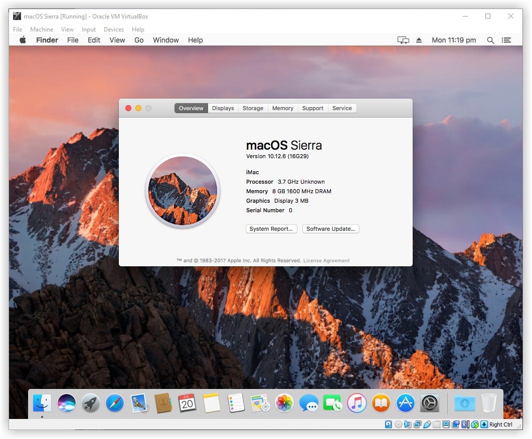The width and height of the screenshot is (532, 439).
Task: Open the Finder menu in macOS menu bar
Action: (47, 40)
